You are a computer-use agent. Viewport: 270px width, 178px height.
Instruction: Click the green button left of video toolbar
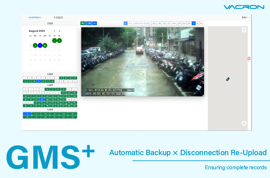point(83,23)
